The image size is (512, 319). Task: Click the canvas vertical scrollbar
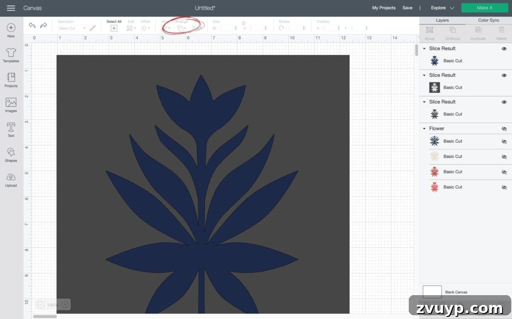[x=416, y=50]
